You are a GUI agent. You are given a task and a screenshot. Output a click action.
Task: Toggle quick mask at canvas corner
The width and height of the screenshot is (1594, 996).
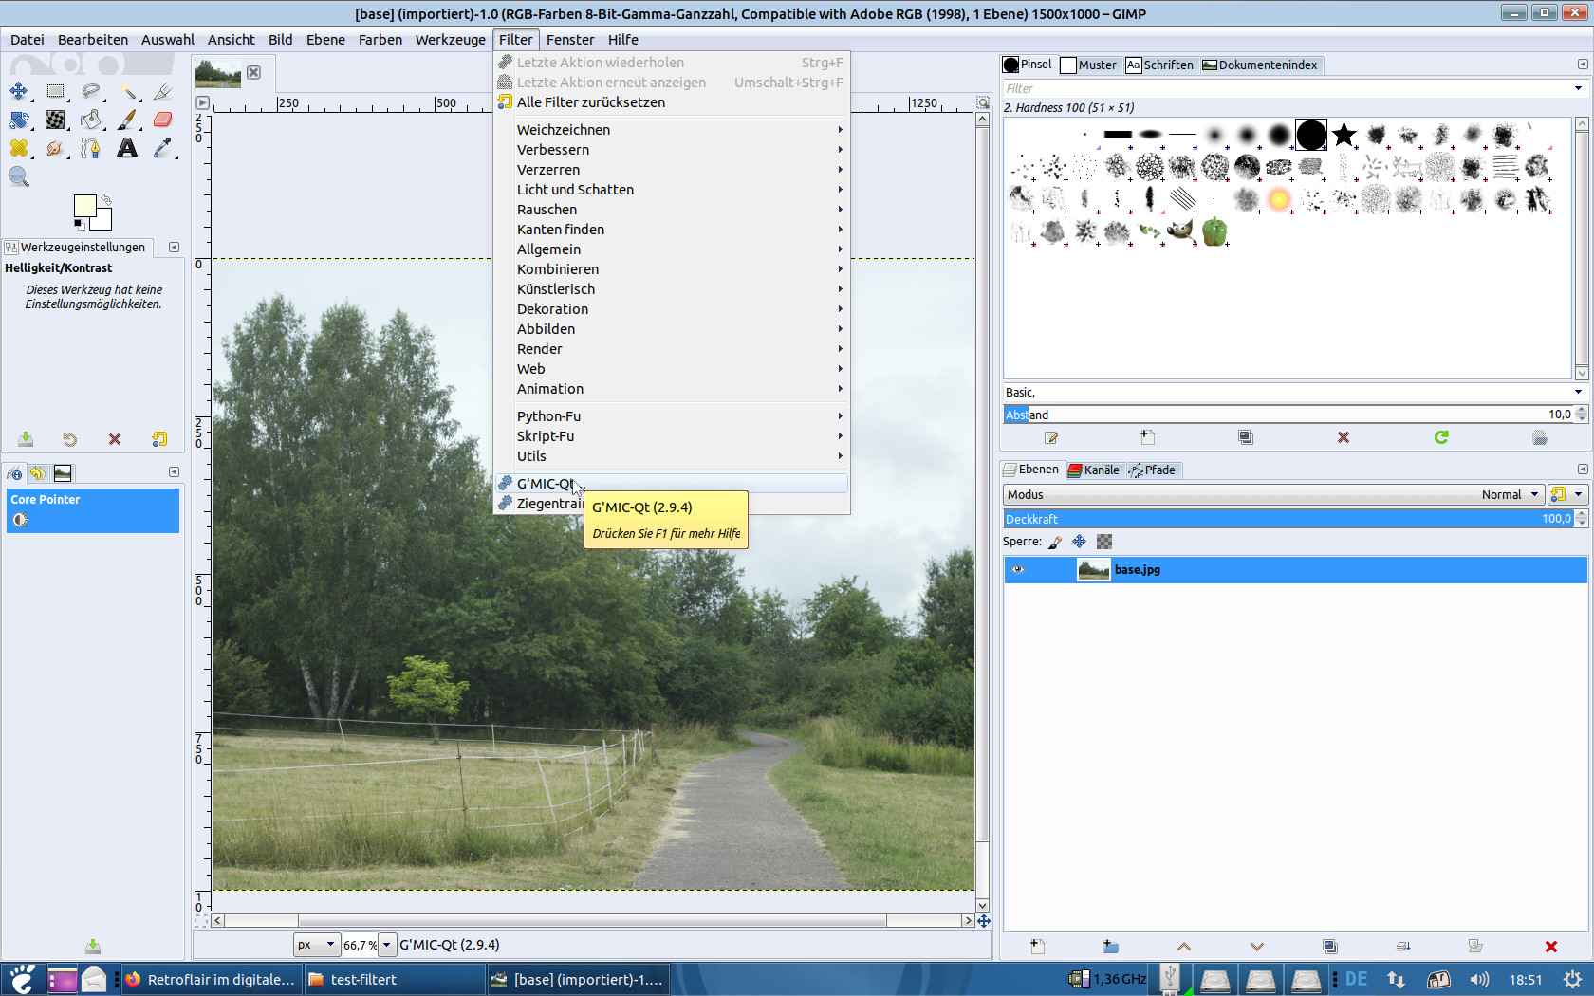(x=201, y=921)
